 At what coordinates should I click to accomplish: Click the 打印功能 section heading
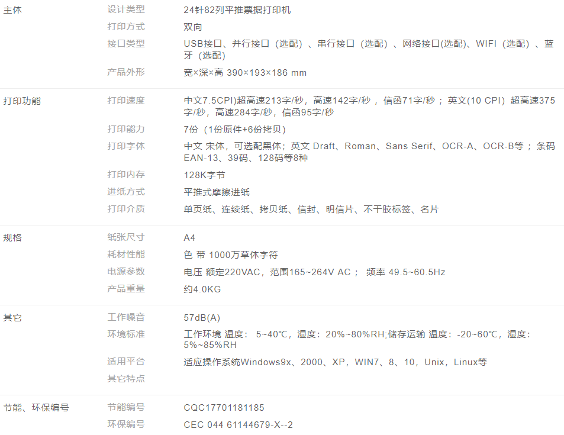22,101
